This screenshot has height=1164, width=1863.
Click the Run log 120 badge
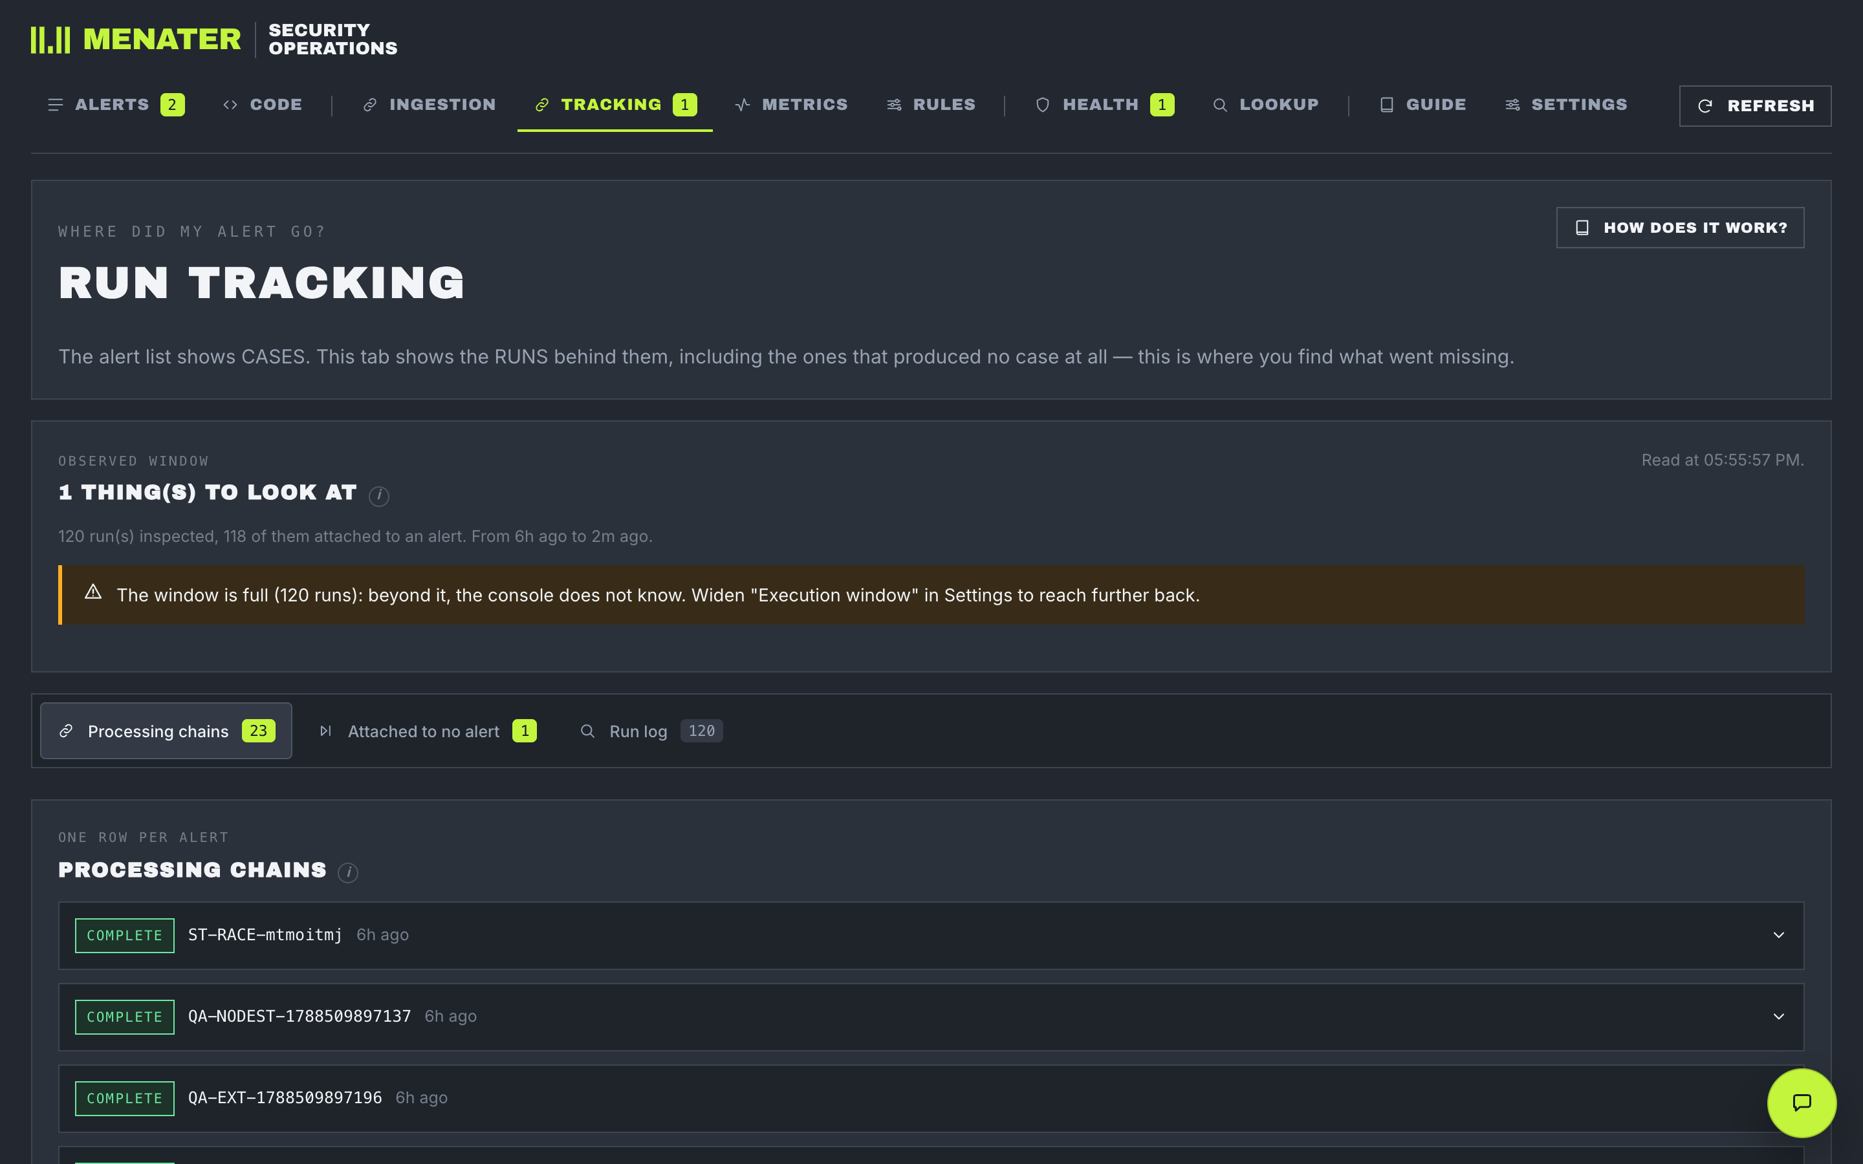[701, 731]
